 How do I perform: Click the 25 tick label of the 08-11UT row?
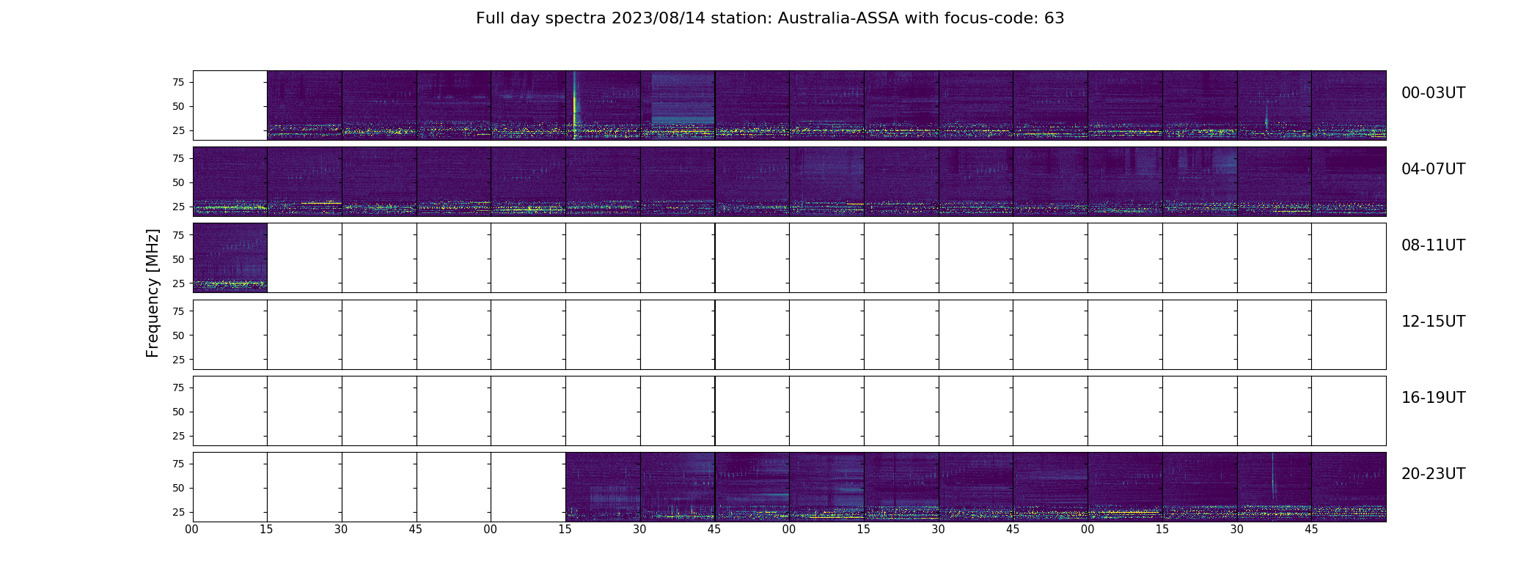(177, 283)
